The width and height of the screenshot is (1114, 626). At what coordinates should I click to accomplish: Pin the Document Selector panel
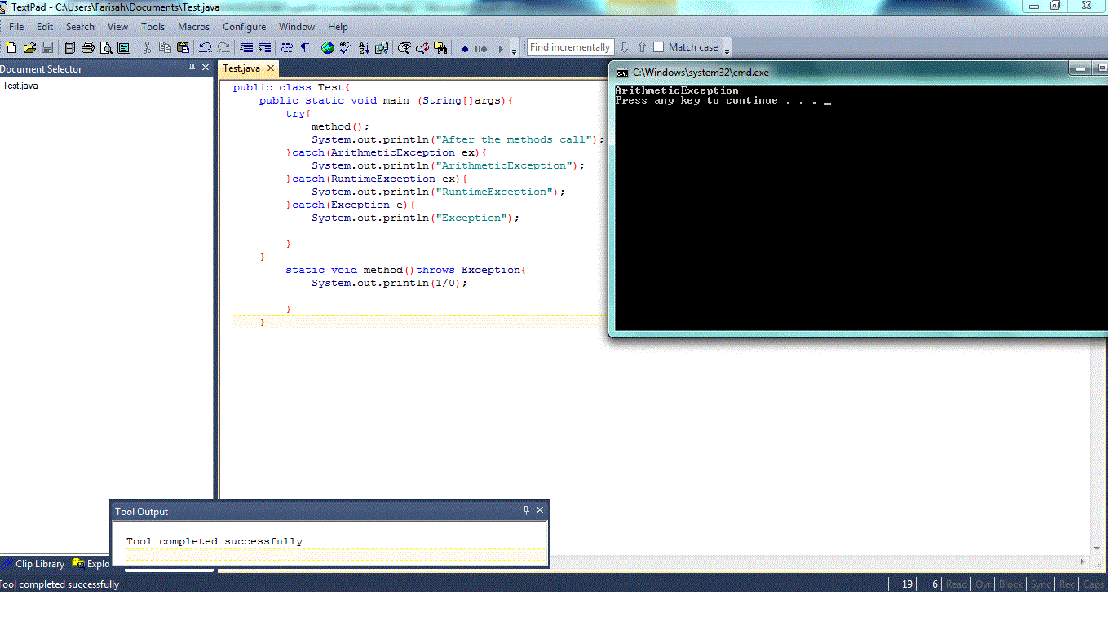point(192,68)
